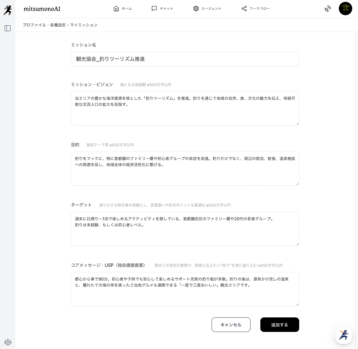358x349 pixels.
Task: Open the floating ninja assistant button
Action: click(344, 335)
